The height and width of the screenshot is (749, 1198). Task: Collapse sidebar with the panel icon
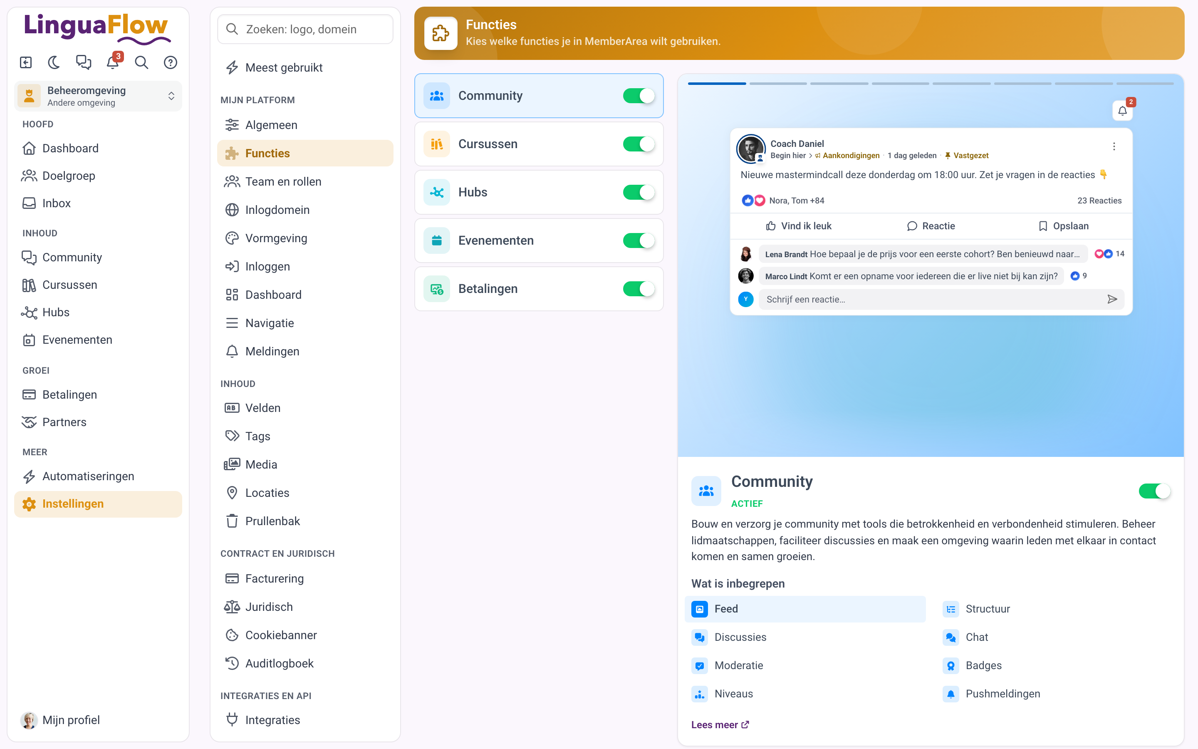(x=26, y=62)
